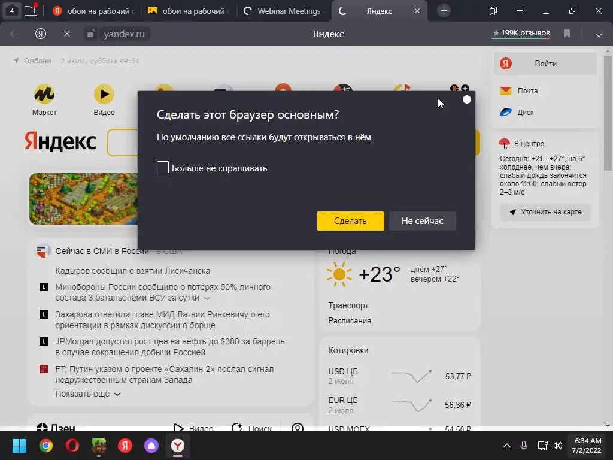This screenshot has width=613, height=460.
Task: Switch to the Webinar Meetings tab
Action: pyautogui.click(x=284, y=11)
